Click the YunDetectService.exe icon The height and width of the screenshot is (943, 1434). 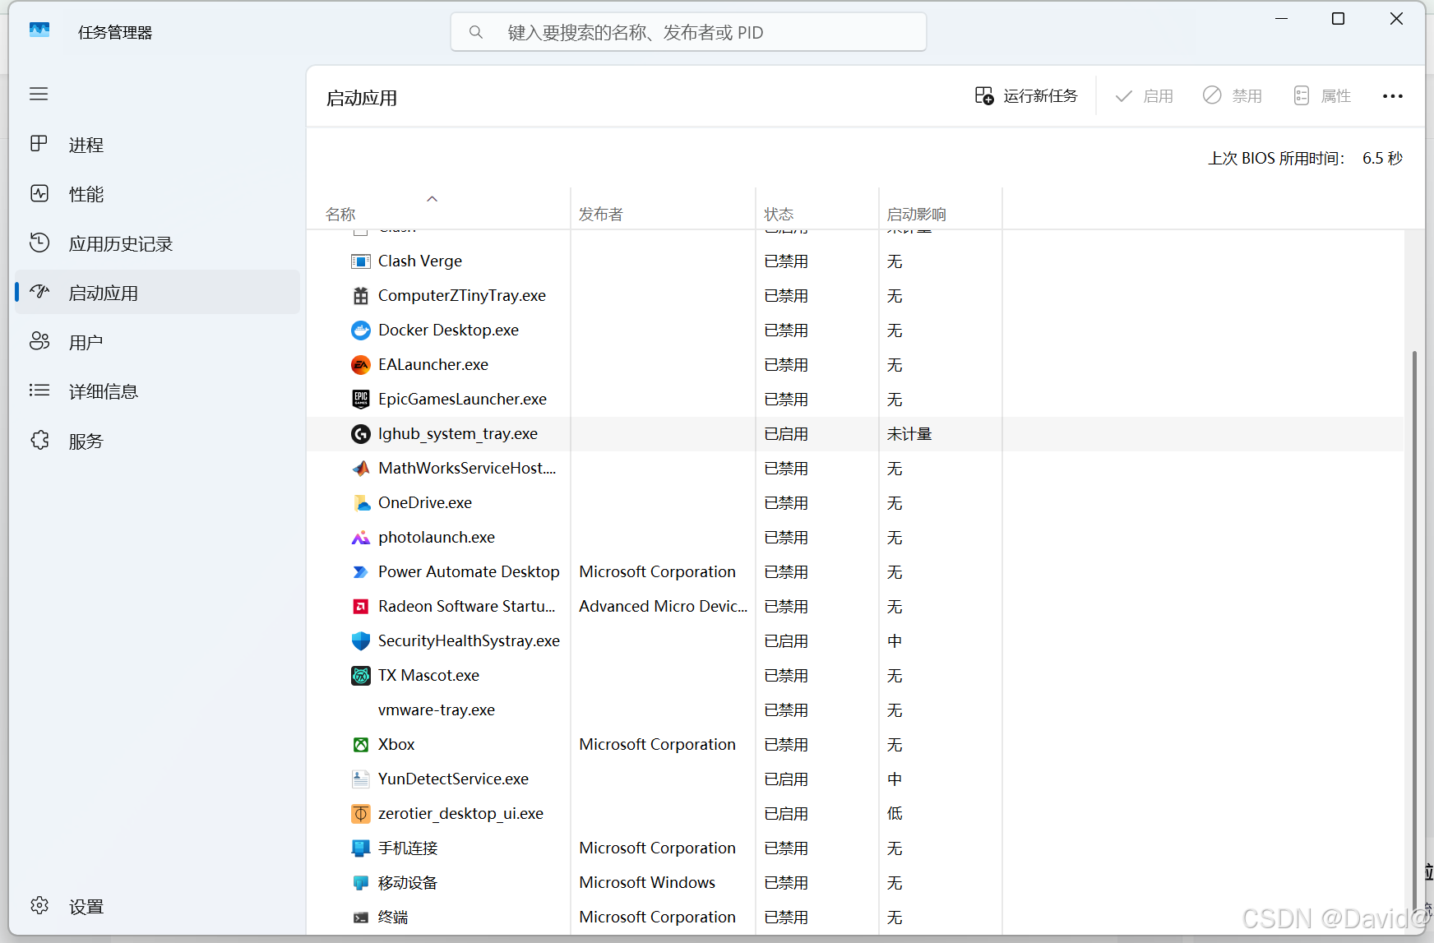click(x=360, y=779)
